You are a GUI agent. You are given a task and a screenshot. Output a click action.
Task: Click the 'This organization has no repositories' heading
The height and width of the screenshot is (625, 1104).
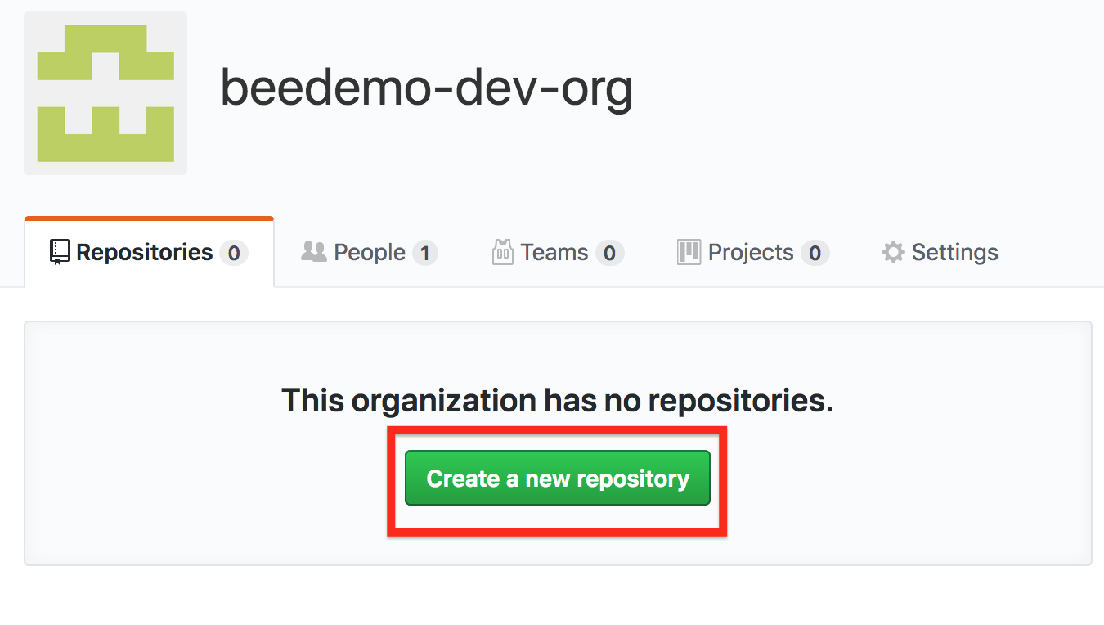pyautogui.click(x=558, y=401)
